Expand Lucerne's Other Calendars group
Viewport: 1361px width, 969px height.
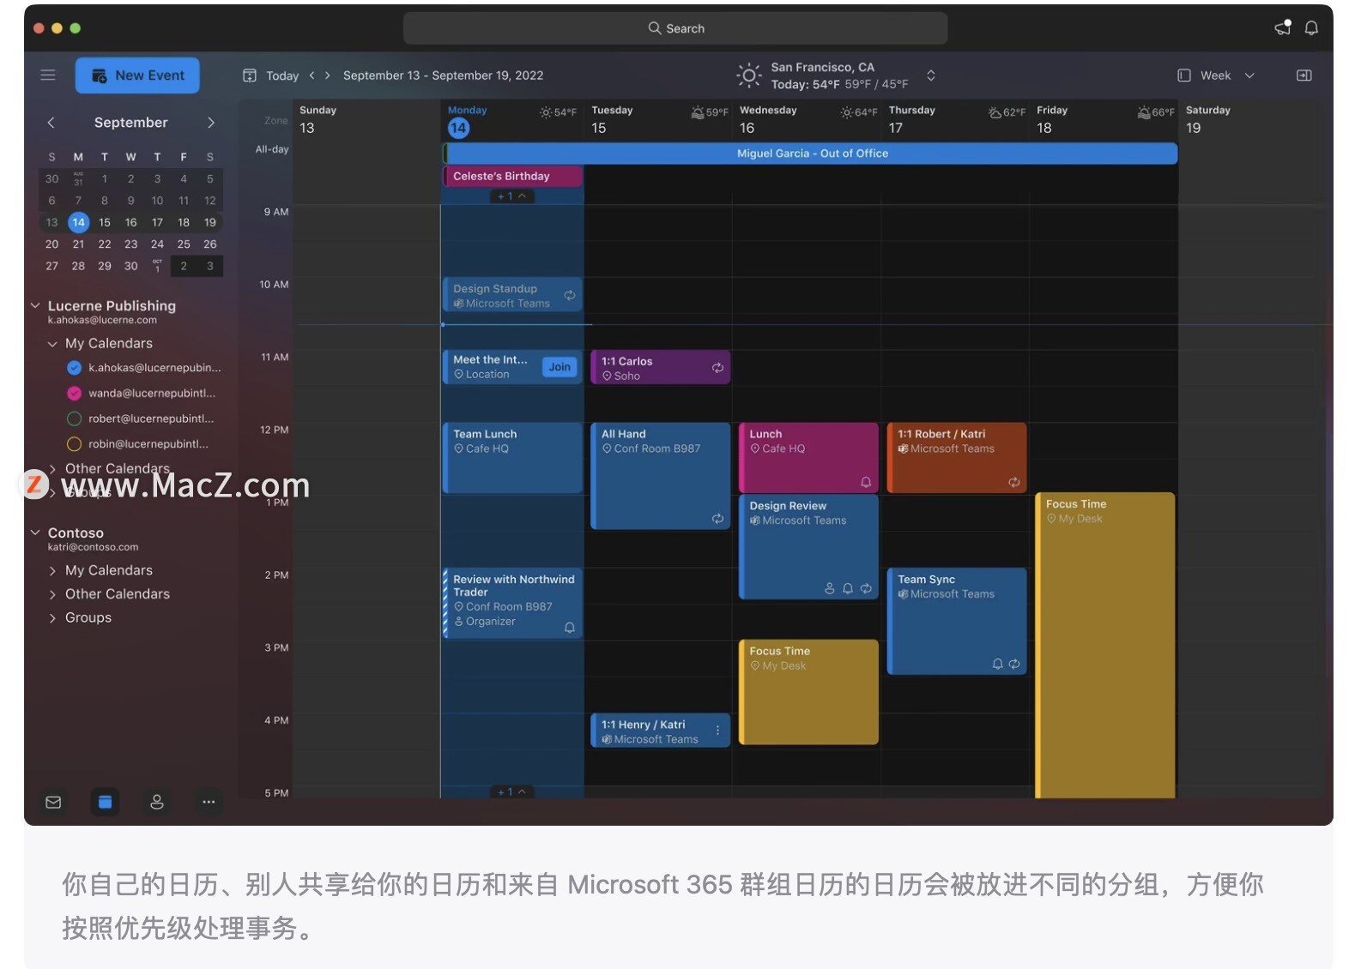tap(52, 469)
